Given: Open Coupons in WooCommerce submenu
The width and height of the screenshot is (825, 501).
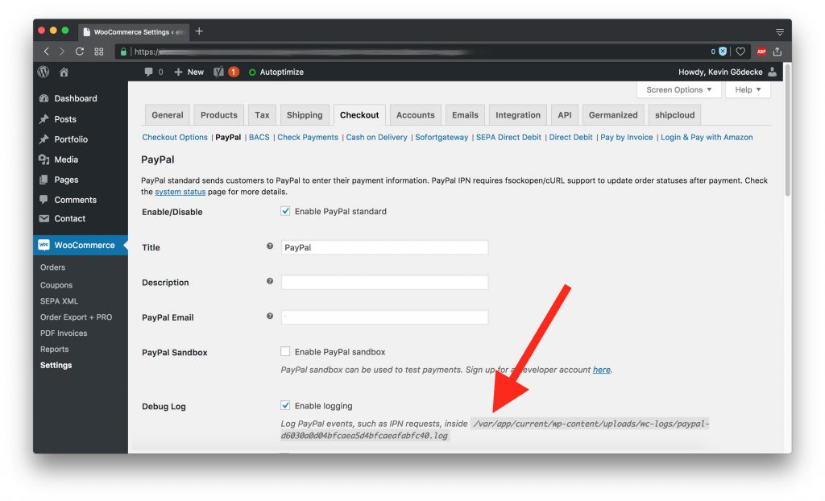Looking at the screenshot, I should pyautogui.click(x=56, y=285).
